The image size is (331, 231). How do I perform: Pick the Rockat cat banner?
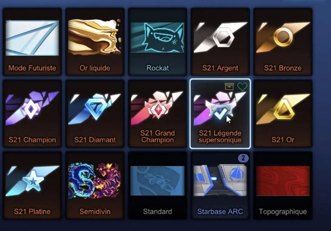[x=158, y=42]
